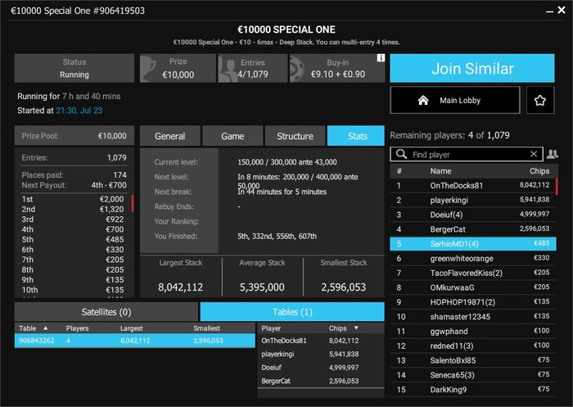This screenshot has height=407, width=573.
Task: Click the payout list scrollbar
Action: (133, 203)
